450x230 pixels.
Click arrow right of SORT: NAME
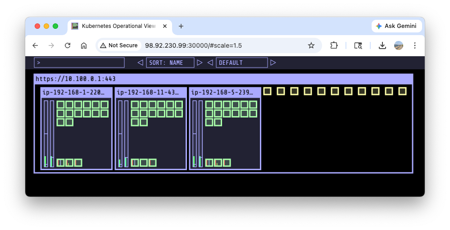tap(200, 63)
